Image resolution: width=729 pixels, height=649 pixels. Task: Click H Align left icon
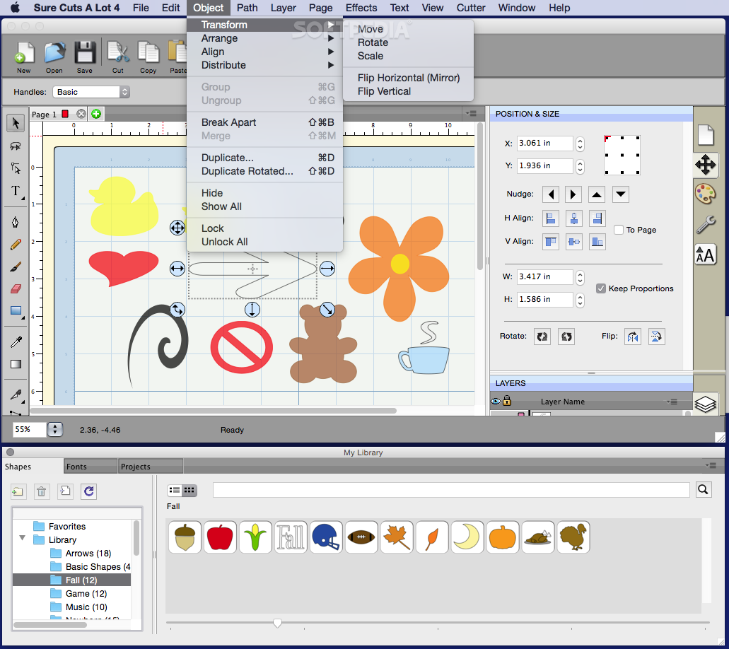(x=551, y=218)
